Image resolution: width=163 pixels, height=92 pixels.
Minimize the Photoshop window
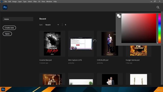(151, 2)
